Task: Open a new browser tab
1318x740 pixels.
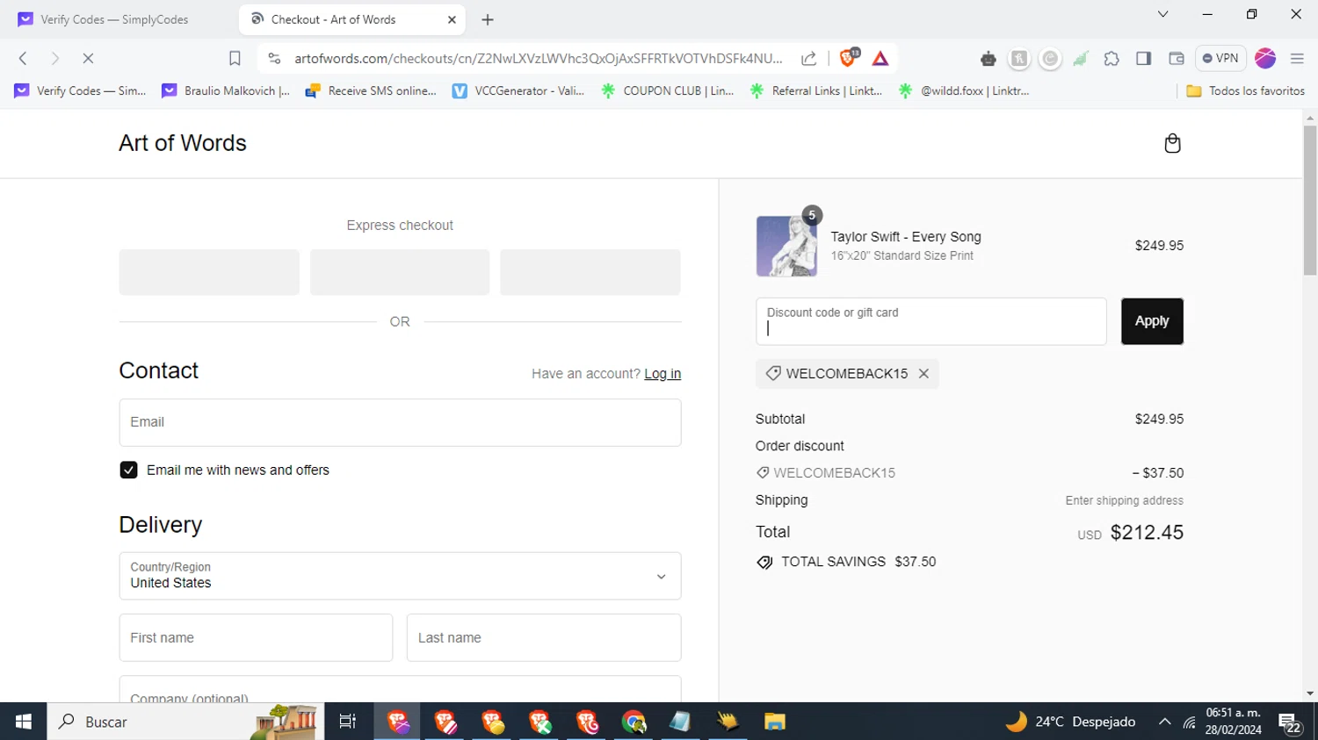Action: (x=488, y=19)
